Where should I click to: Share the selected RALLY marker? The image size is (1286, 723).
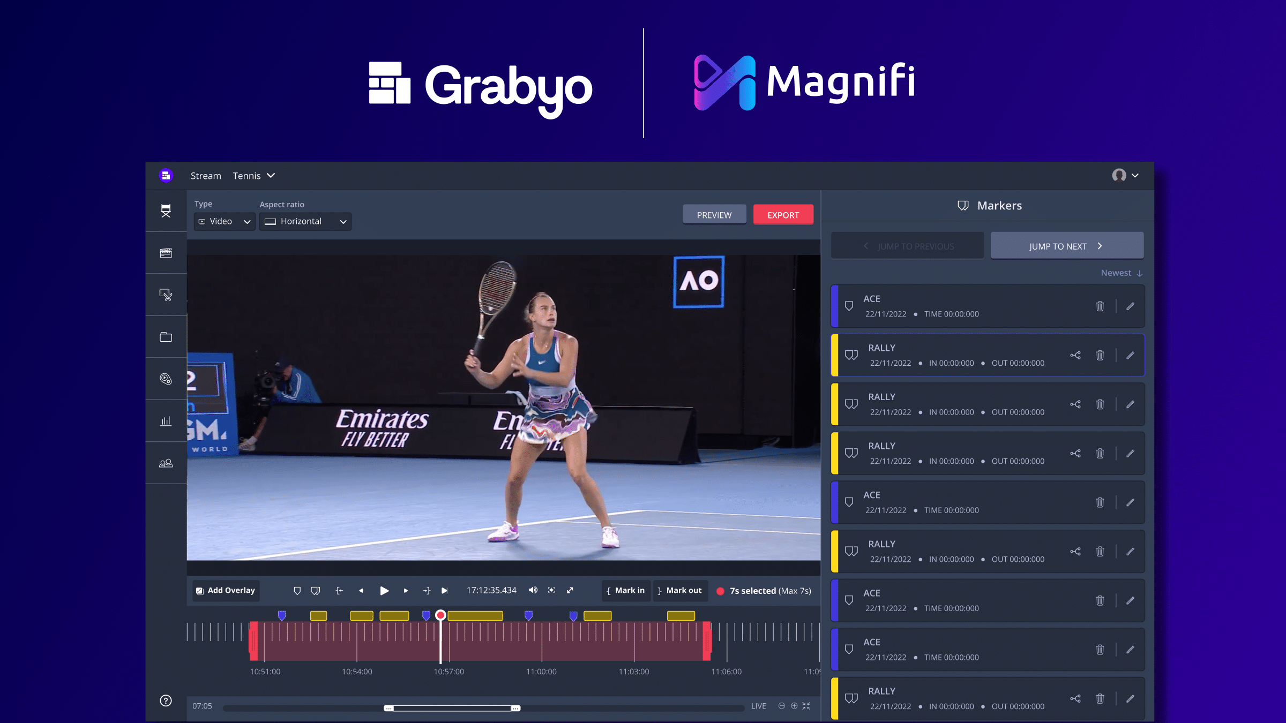pos(1075,355)
